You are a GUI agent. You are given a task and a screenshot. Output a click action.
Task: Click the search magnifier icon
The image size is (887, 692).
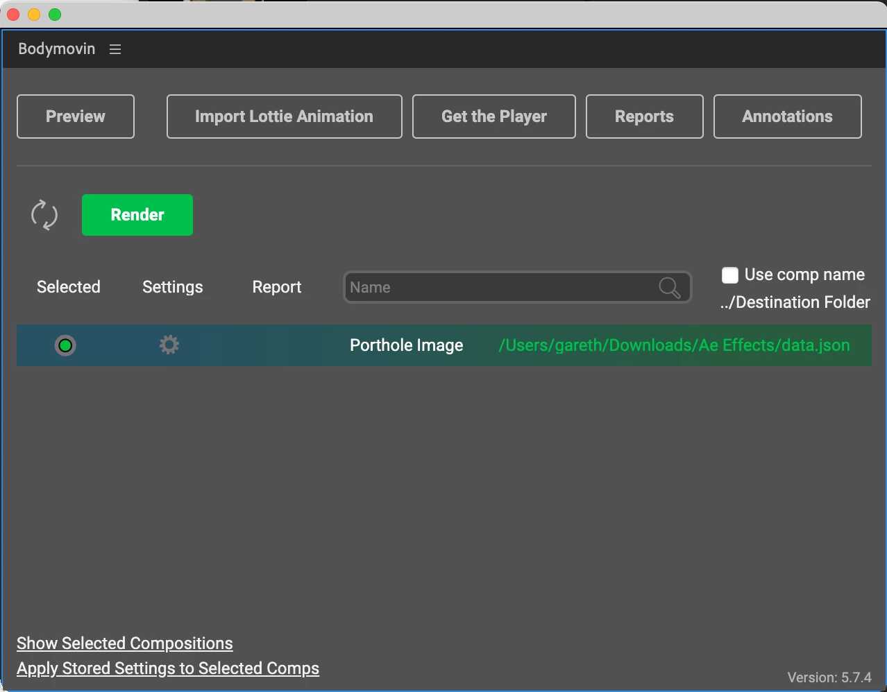[669, 287]
